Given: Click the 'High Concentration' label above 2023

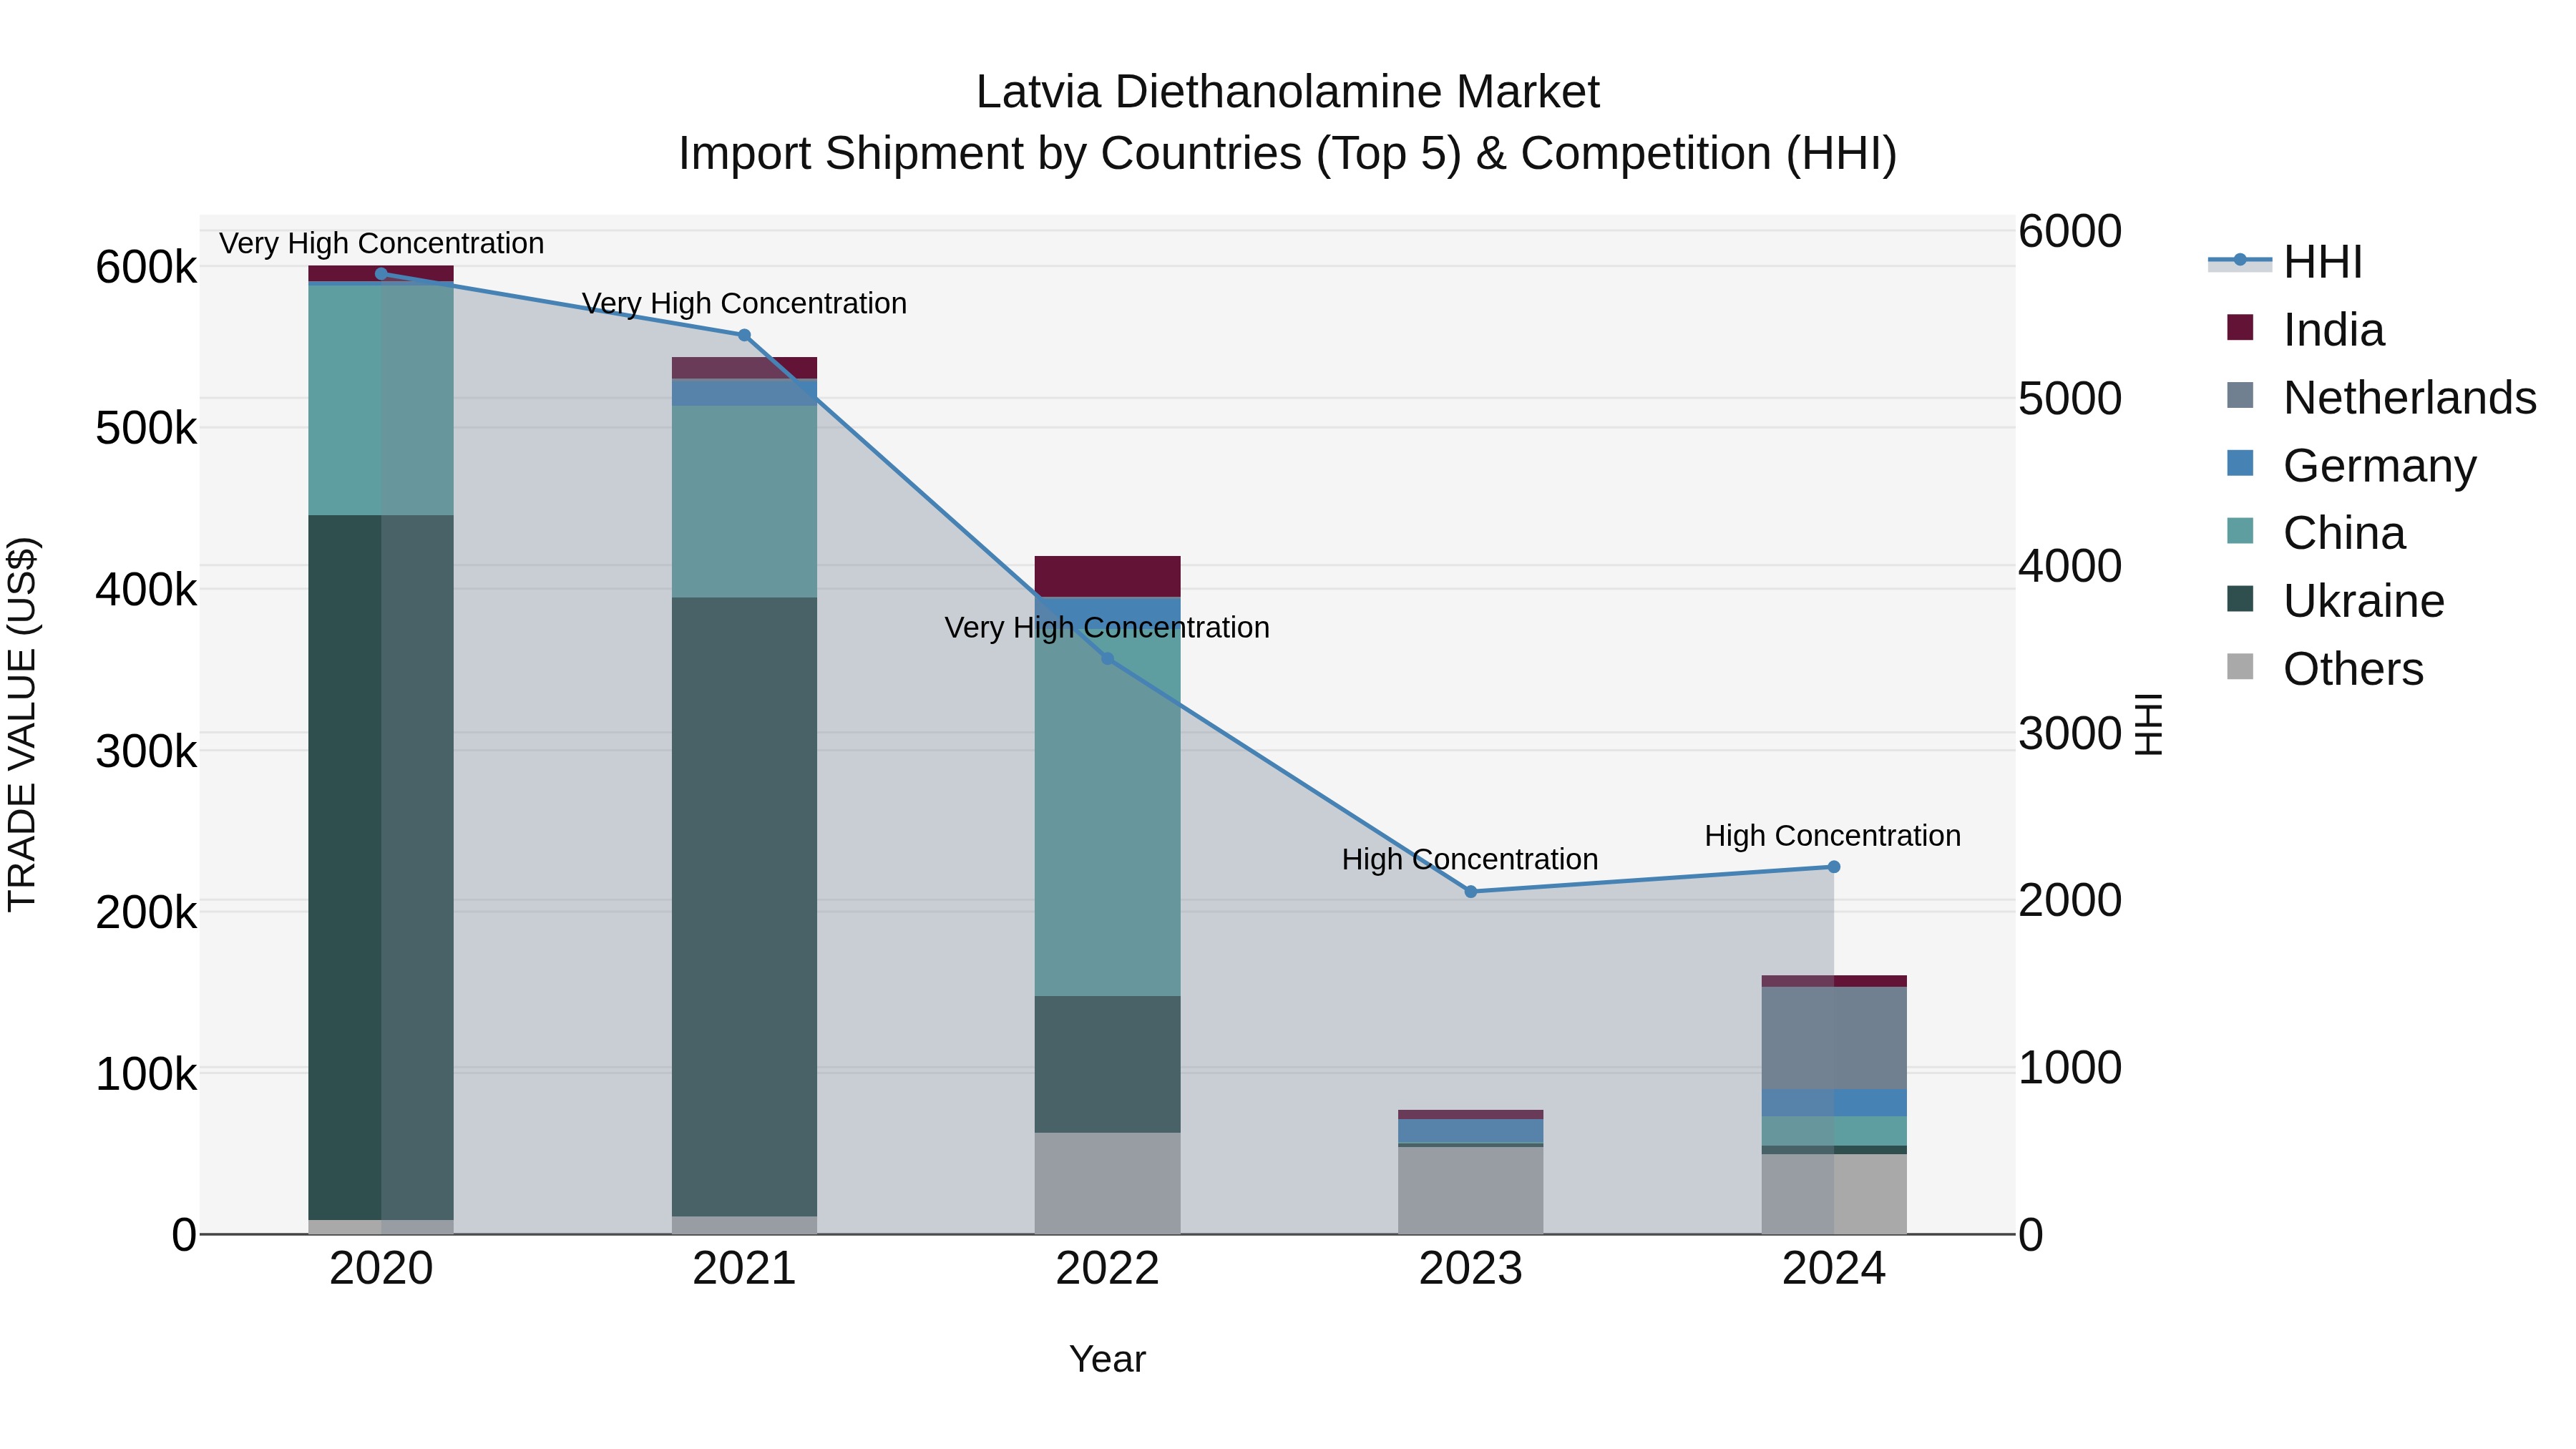Looking at the screenshot, I should tap(1470, 860).
